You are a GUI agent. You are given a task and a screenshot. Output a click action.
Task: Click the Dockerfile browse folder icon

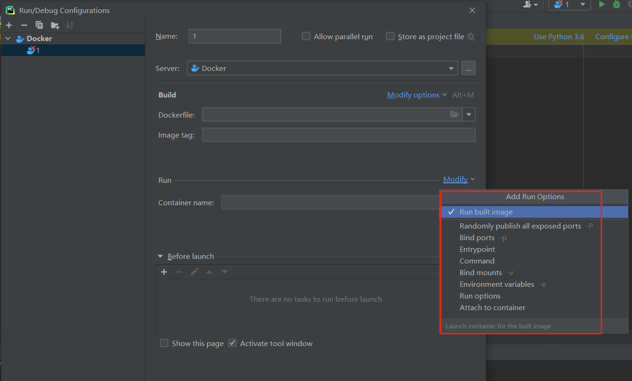454,114
